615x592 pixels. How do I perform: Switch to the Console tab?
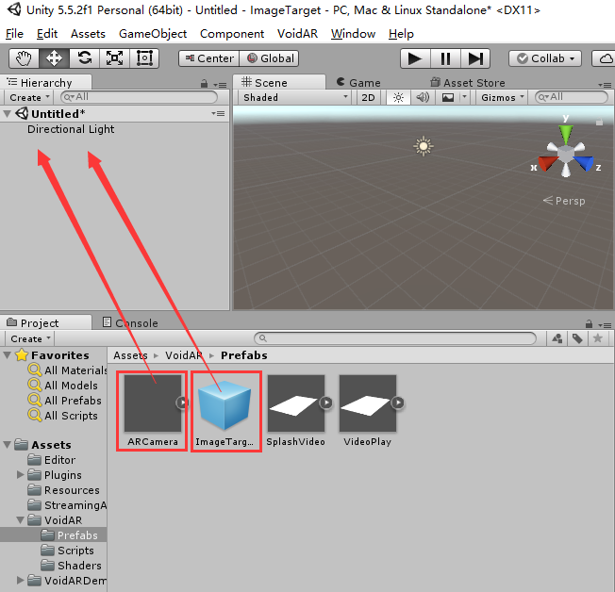[130, 323]
